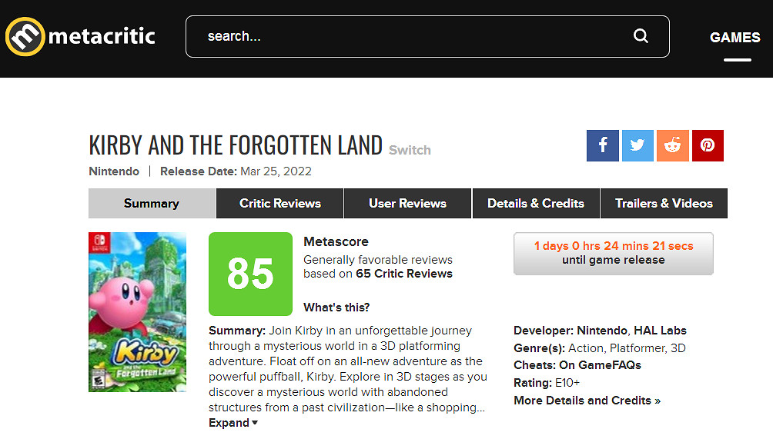Click the green 85 Metascore badge
Screen dimensions: 773x439
(250, 274)
